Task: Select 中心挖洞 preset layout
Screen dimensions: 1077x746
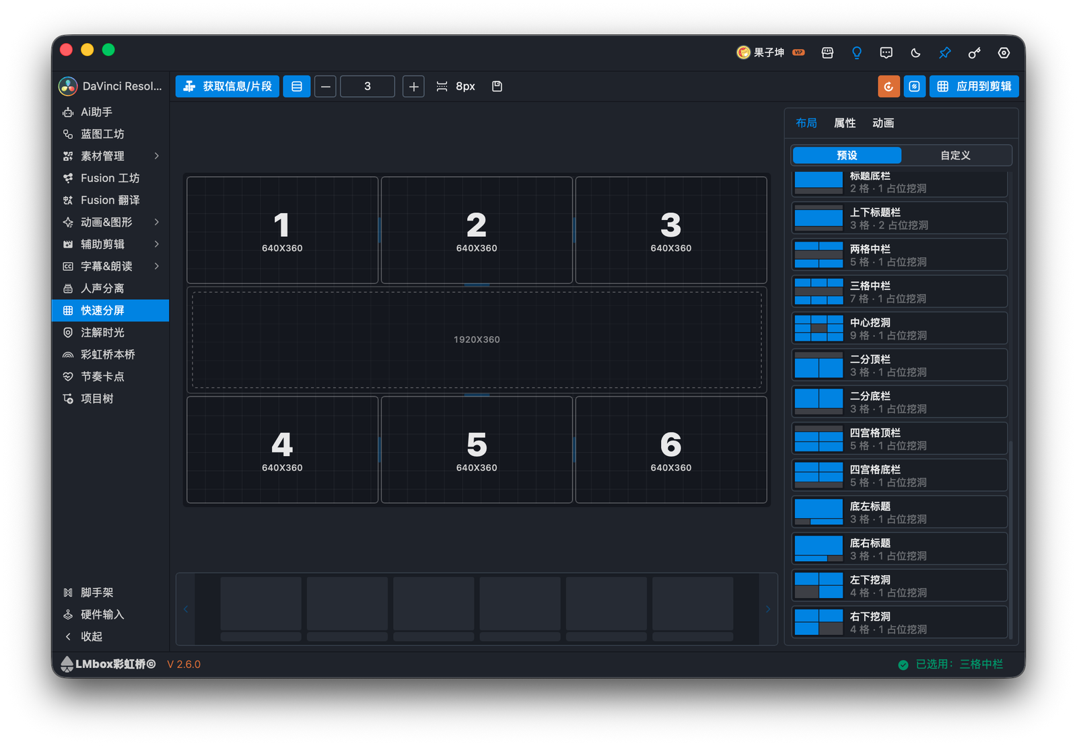Action: tap(899, 328)
